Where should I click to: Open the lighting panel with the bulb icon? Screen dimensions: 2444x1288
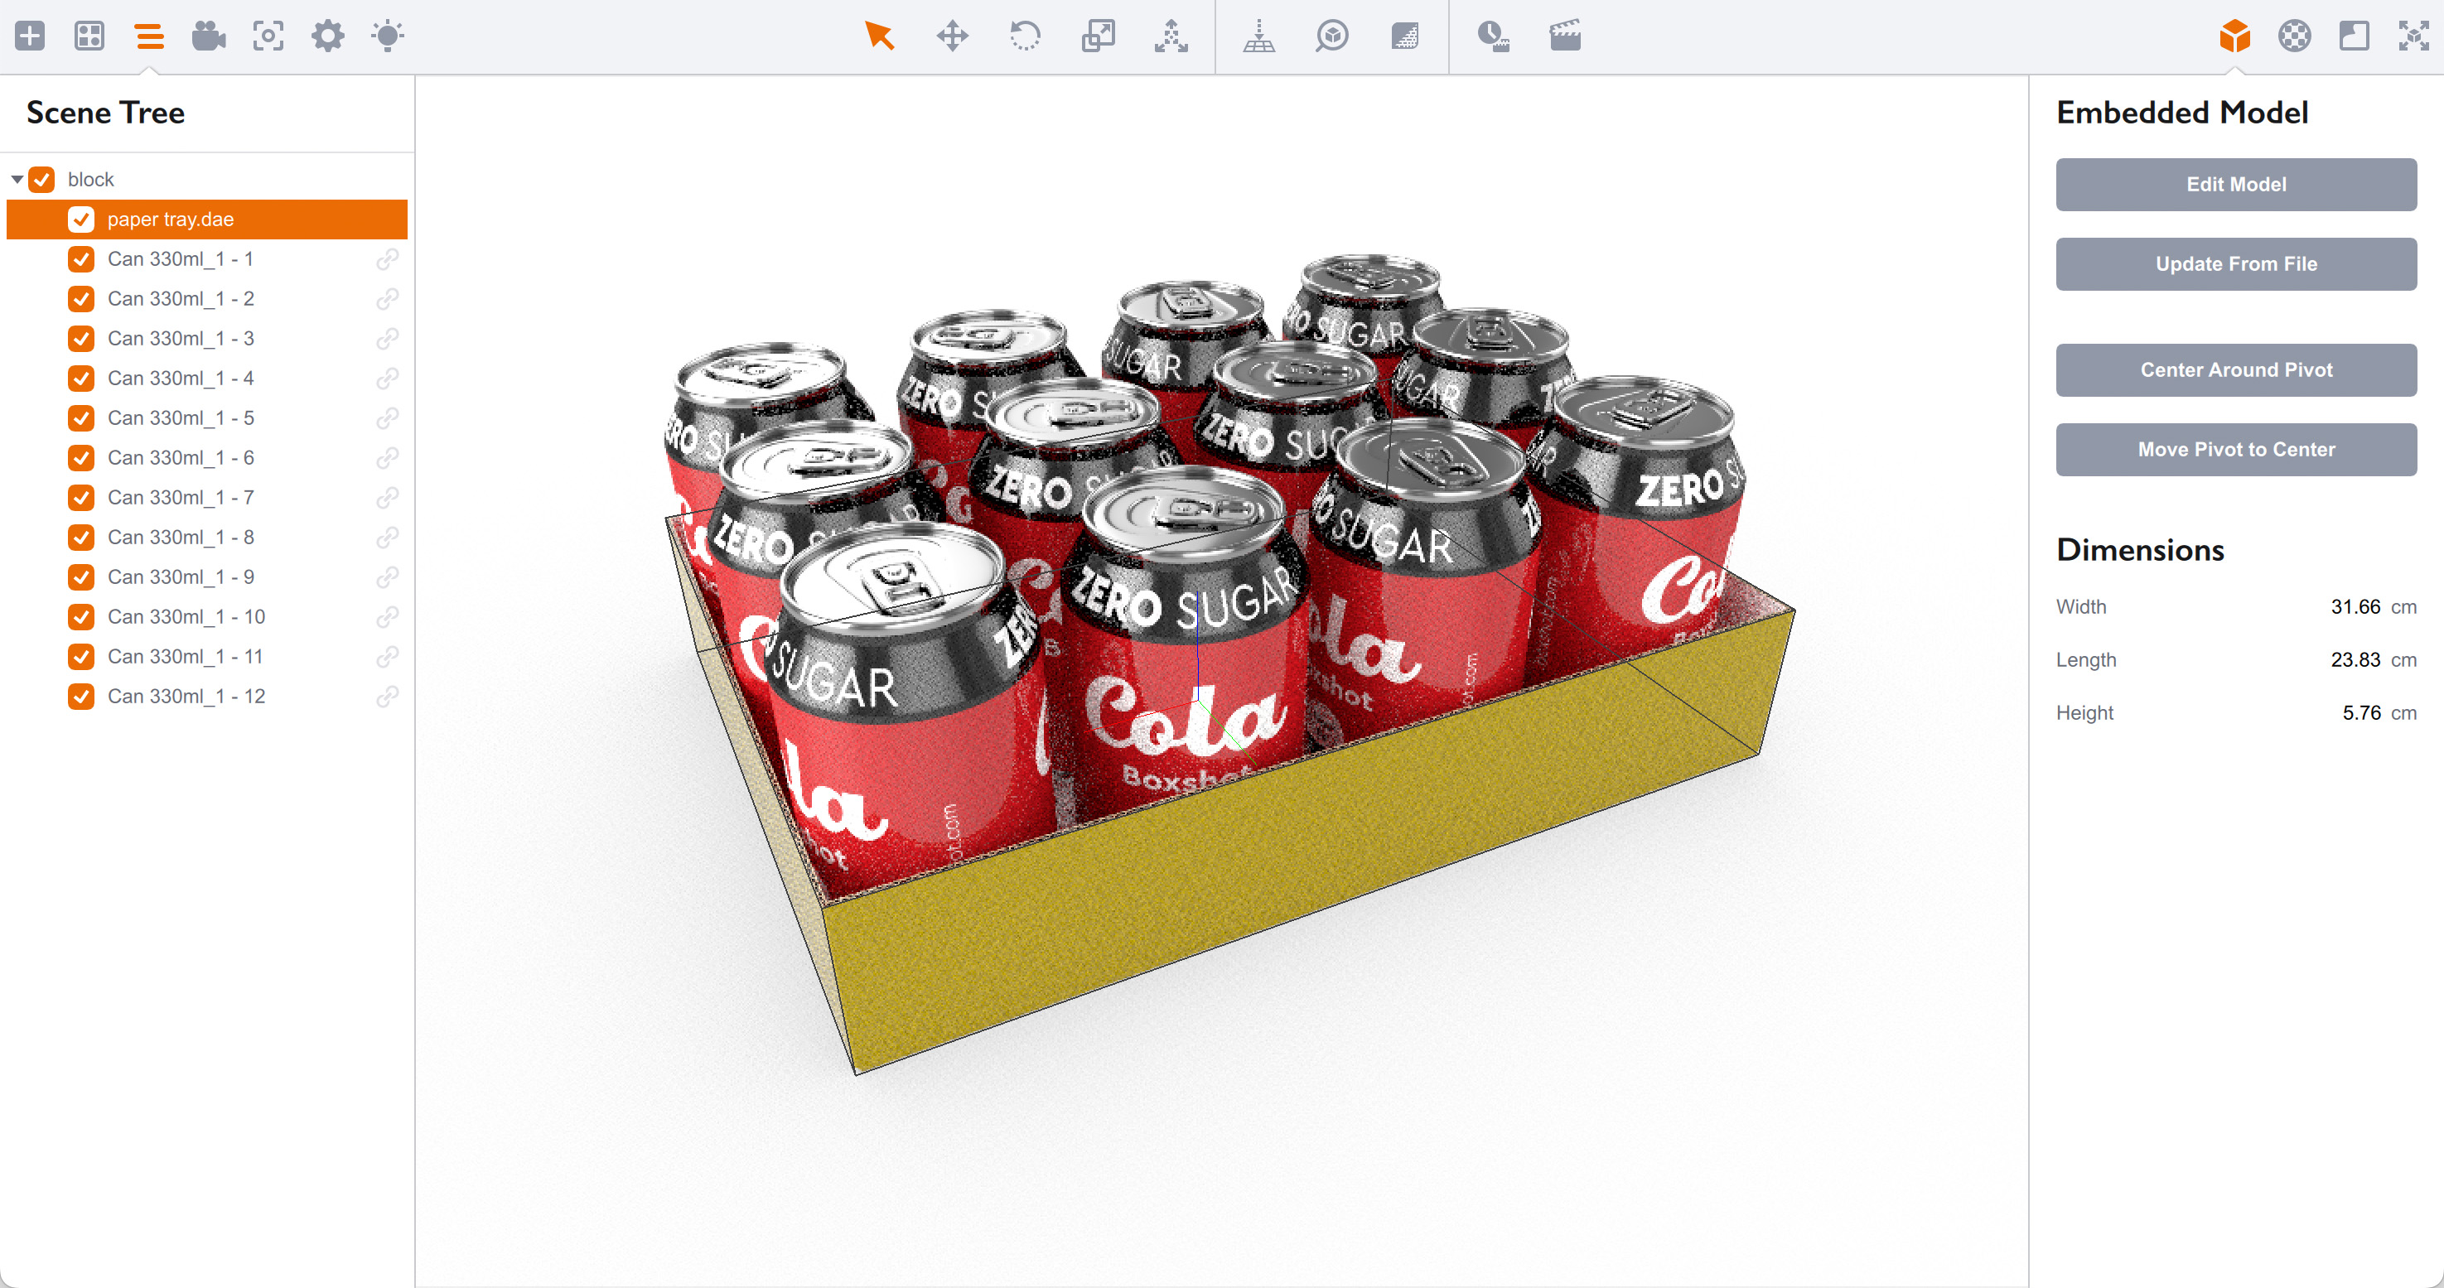pyautogui.click(x=387, y=36)
